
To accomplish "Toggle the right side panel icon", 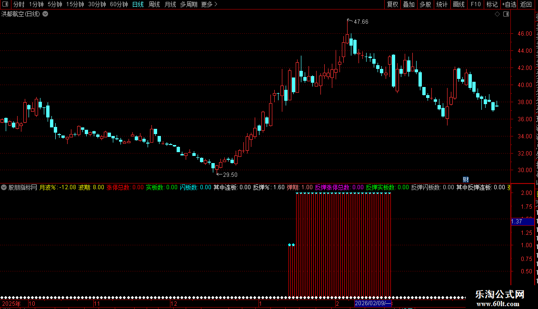I will point(506,14).
